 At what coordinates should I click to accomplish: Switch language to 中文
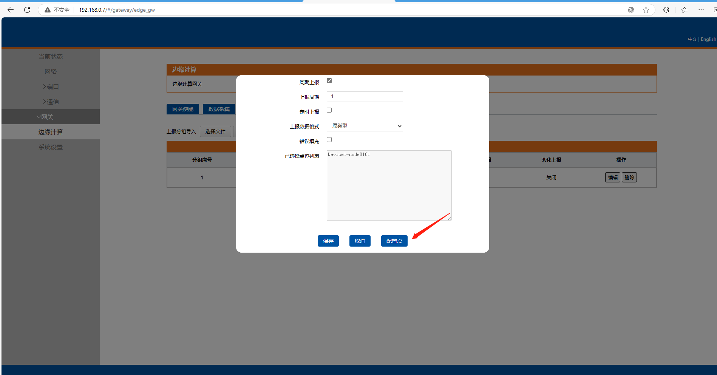pyautogui.click(x=692, y=39)
